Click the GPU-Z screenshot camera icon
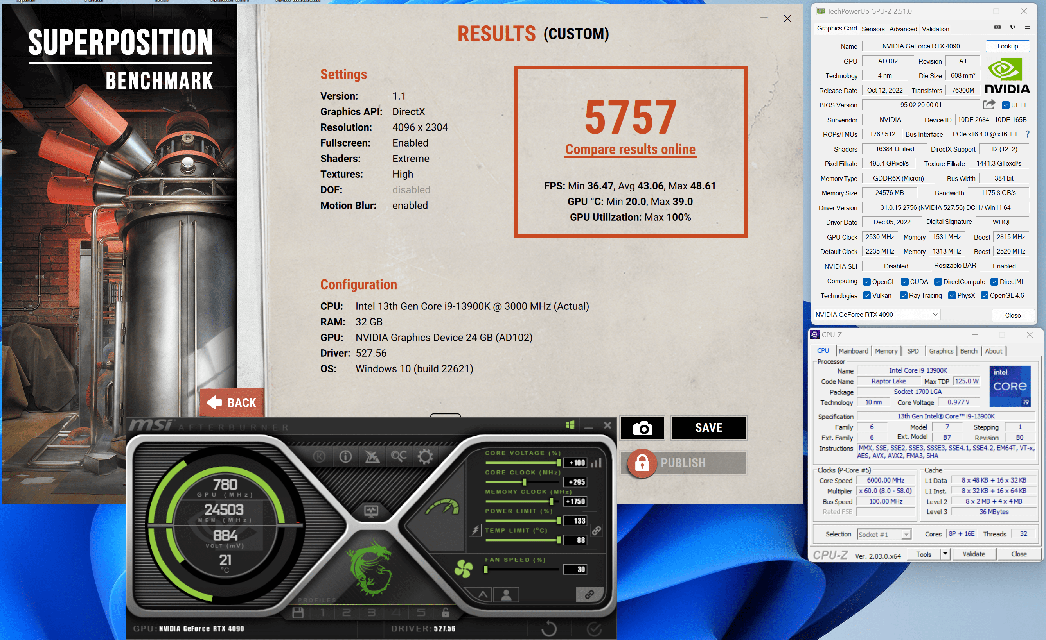The image size is (1046, 640). click(997, 27)
